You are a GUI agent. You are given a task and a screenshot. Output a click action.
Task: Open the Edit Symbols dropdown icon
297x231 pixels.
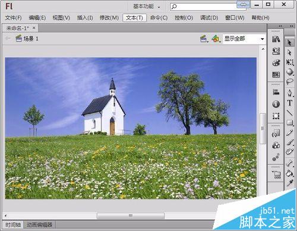click(216, 39)
